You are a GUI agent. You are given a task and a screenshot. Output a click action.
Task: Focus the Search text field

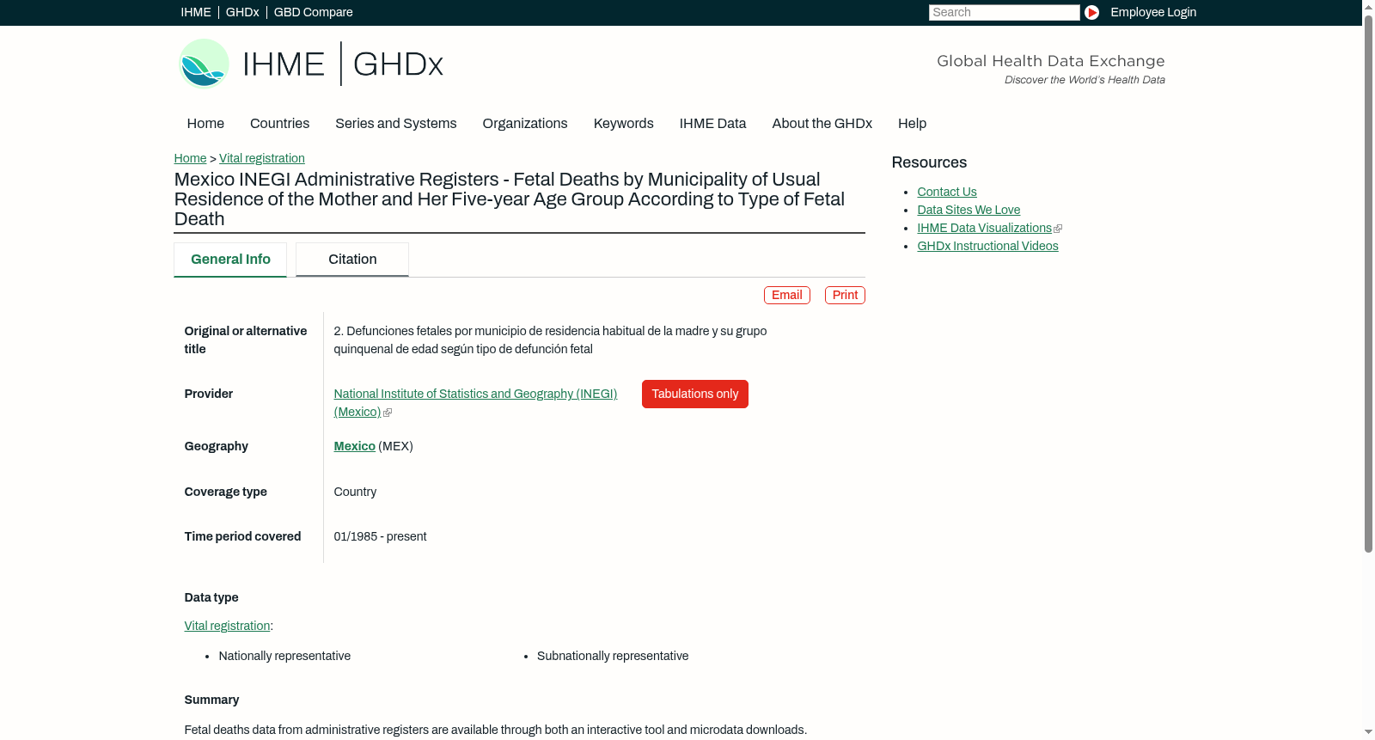click(1004, 12)
